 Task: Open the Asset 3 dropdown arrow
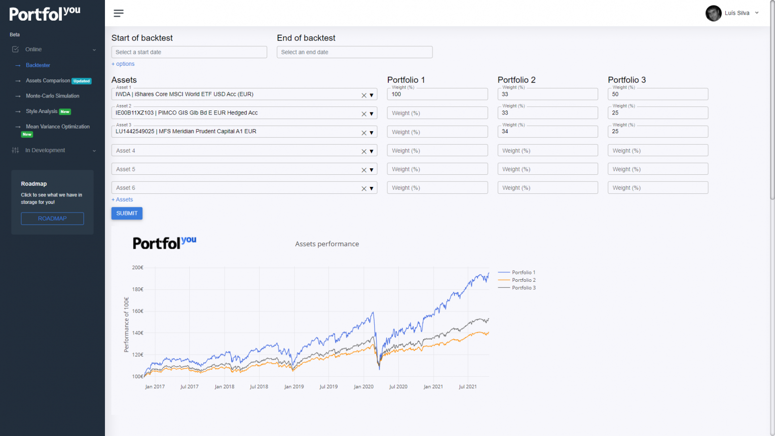pos(372,133)
